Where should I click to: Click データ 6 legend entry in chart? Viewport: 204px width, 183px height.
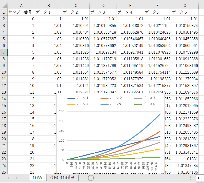pyautogui.click(x=145, y=104)
